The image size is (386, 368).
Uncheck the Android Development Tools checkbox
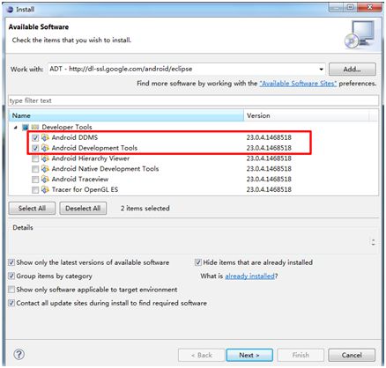[x=35, y=148]
